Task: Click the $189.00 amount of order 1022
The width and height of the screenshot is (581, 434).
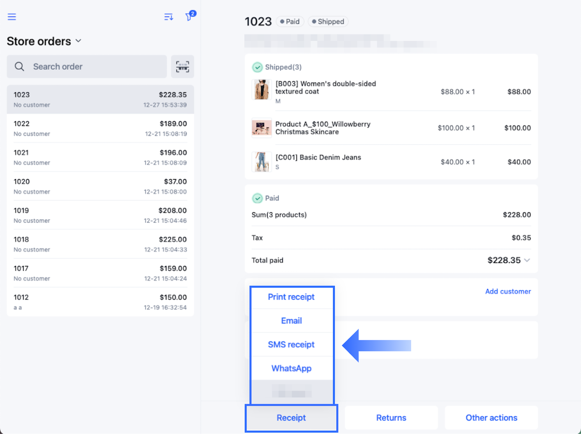Action: point(173,124)
